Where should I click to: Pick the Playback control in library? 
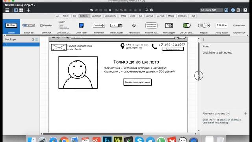[x=204, y=26]
